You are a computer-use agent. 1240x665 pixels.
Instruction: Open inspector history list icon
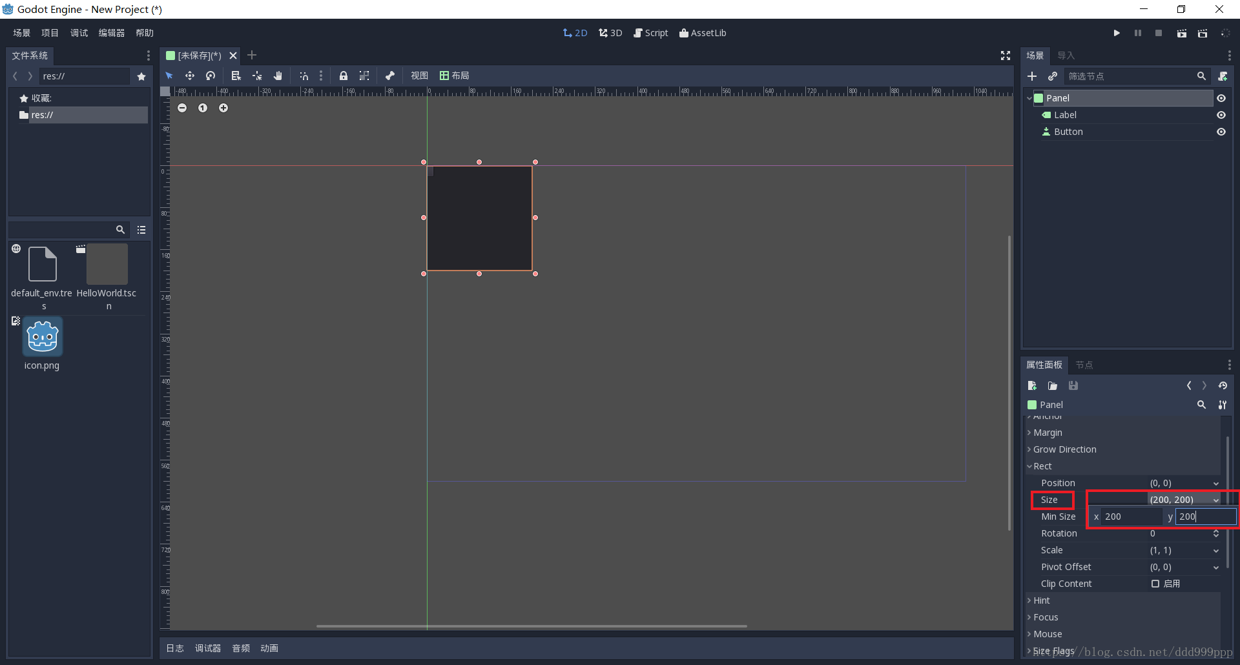[1223, 385]
